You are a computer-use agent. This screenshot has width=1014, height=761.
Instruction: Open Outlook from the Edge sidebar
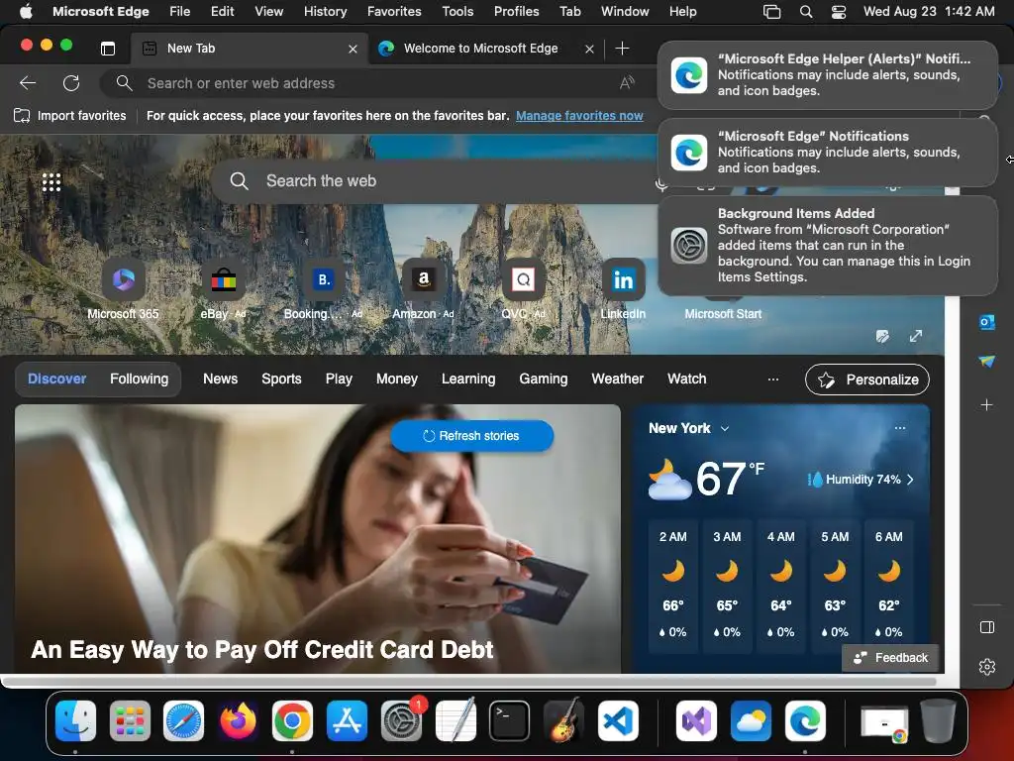tap(987, 322)
